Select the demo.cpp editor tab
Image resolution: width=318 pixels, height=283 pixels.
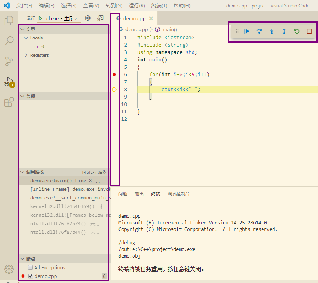[x=134, y=18]
